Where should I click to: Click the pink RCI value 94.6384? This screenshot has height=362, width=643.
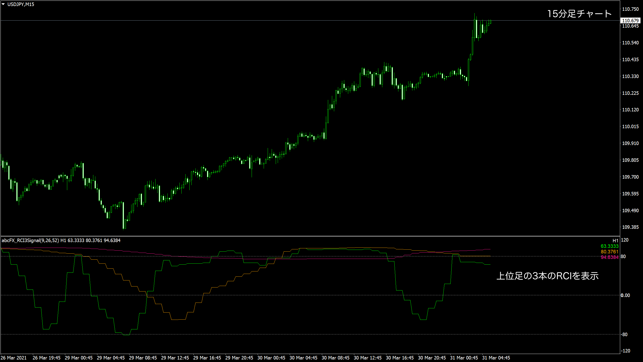(609, 257)
